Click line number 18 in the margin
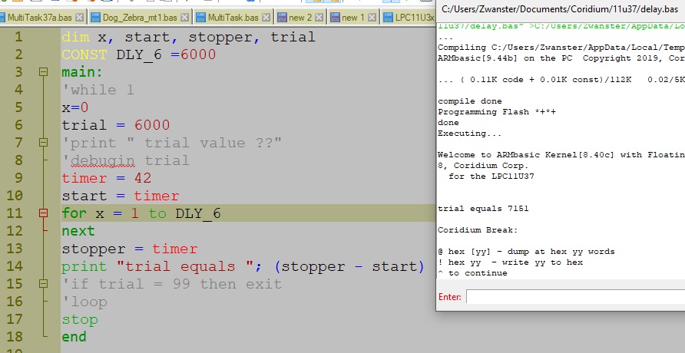Image resolution: width=685 pixels, height=353 pixels. click(x=15, y=337)
